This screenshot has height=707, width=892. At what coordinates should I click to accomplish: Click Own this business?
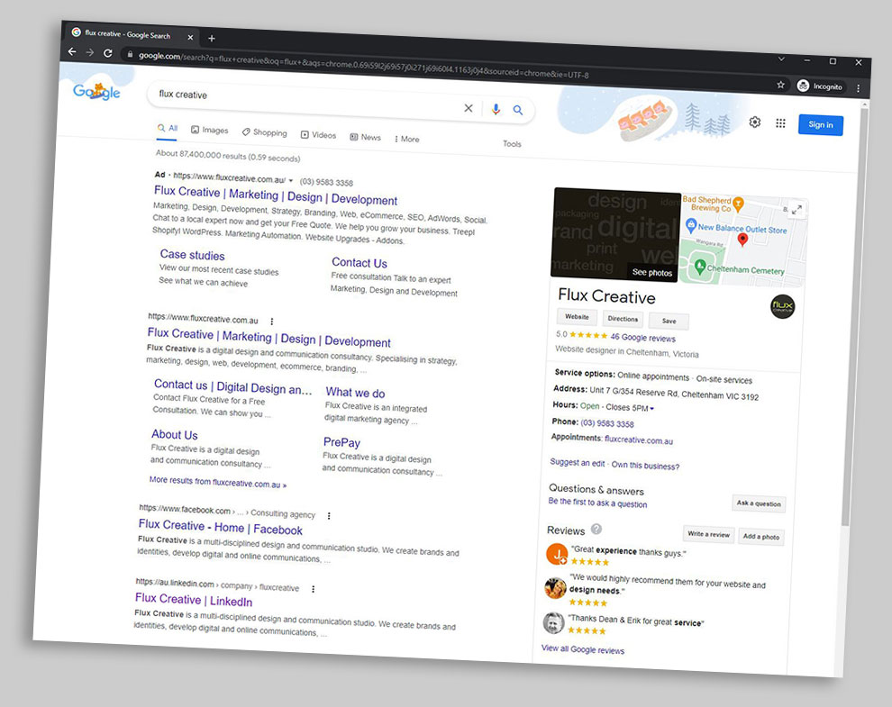click(645, 466)
